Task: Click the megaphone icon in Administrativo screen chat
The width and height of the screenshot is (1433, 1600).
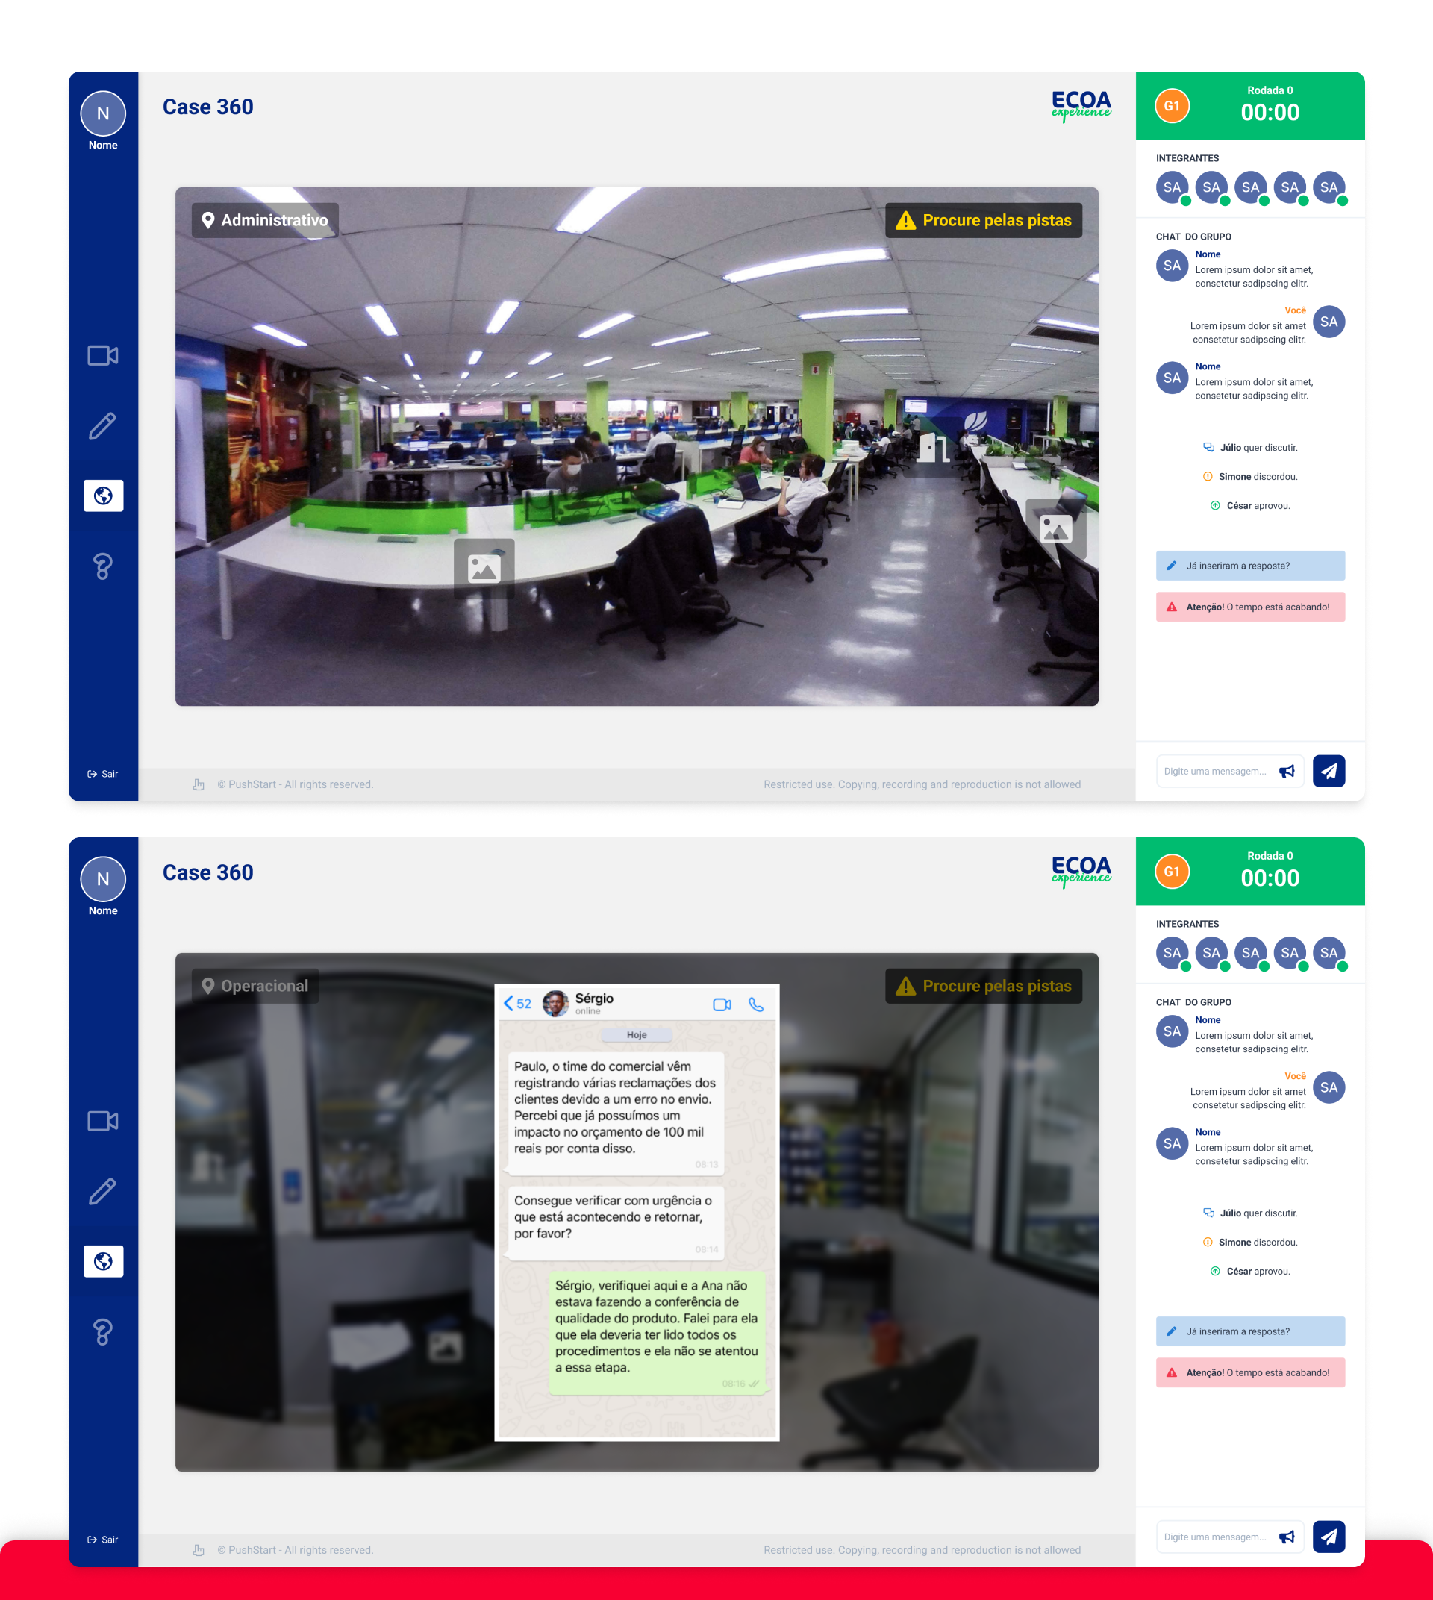Action: click(x=1287, y=772)
